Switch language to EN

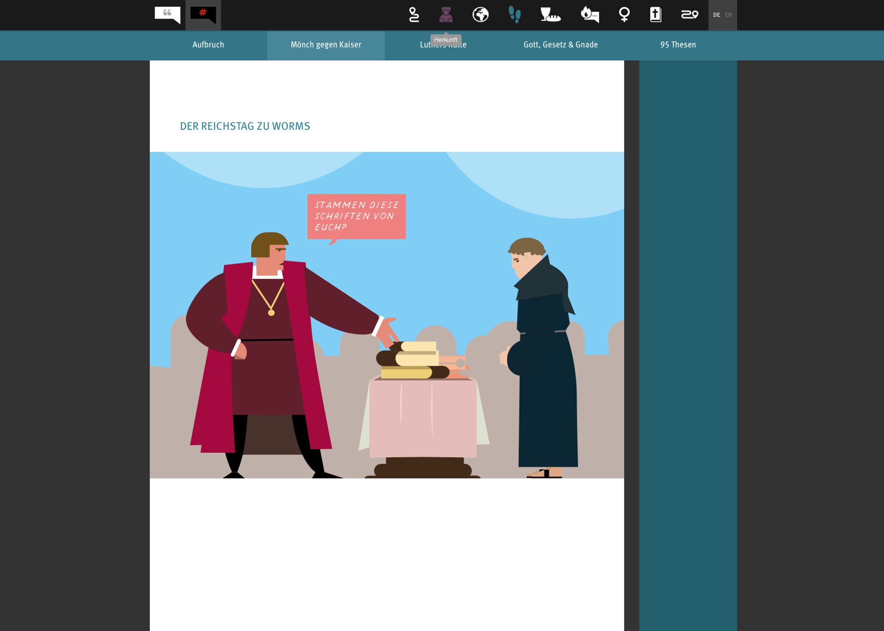coord(729,15)
